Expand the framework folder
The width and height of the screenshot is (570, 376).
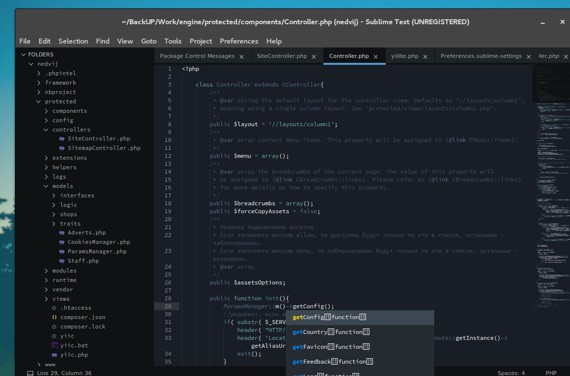39,83
